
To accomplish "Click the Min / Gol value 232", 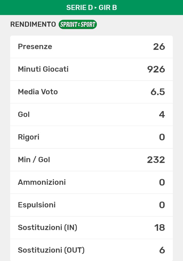I will [156, 160].
